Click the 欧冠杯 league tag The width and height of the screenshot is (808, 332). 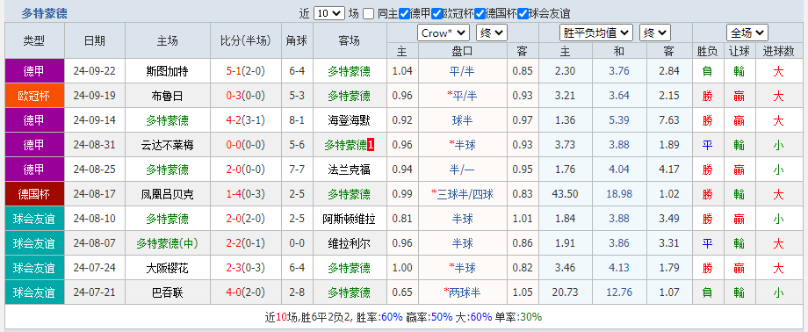[34, 96]
